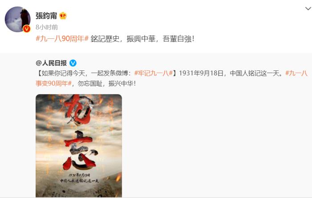The image size is (312, 198).
Task: Follow the #九一八事变90周年# hashtag link
Action: point(172,78)
